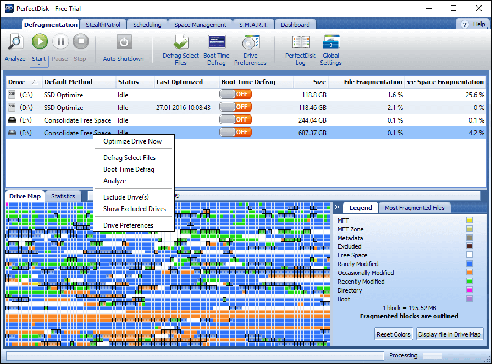The width and height of the screenshot is (492, 364).
Task: Sort by Free Space Fragmentation column
Action: (x=445, y=82)
